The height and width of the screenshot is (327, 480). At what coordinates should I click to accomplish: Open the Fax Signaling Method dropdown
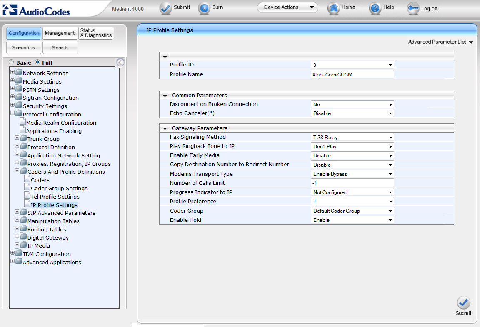tap(352, 138)
